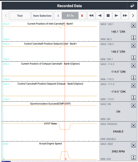The width and height of the screenshot is (138, 162).
Task: Click the Recorded Data header title
Action: [70, 6]
